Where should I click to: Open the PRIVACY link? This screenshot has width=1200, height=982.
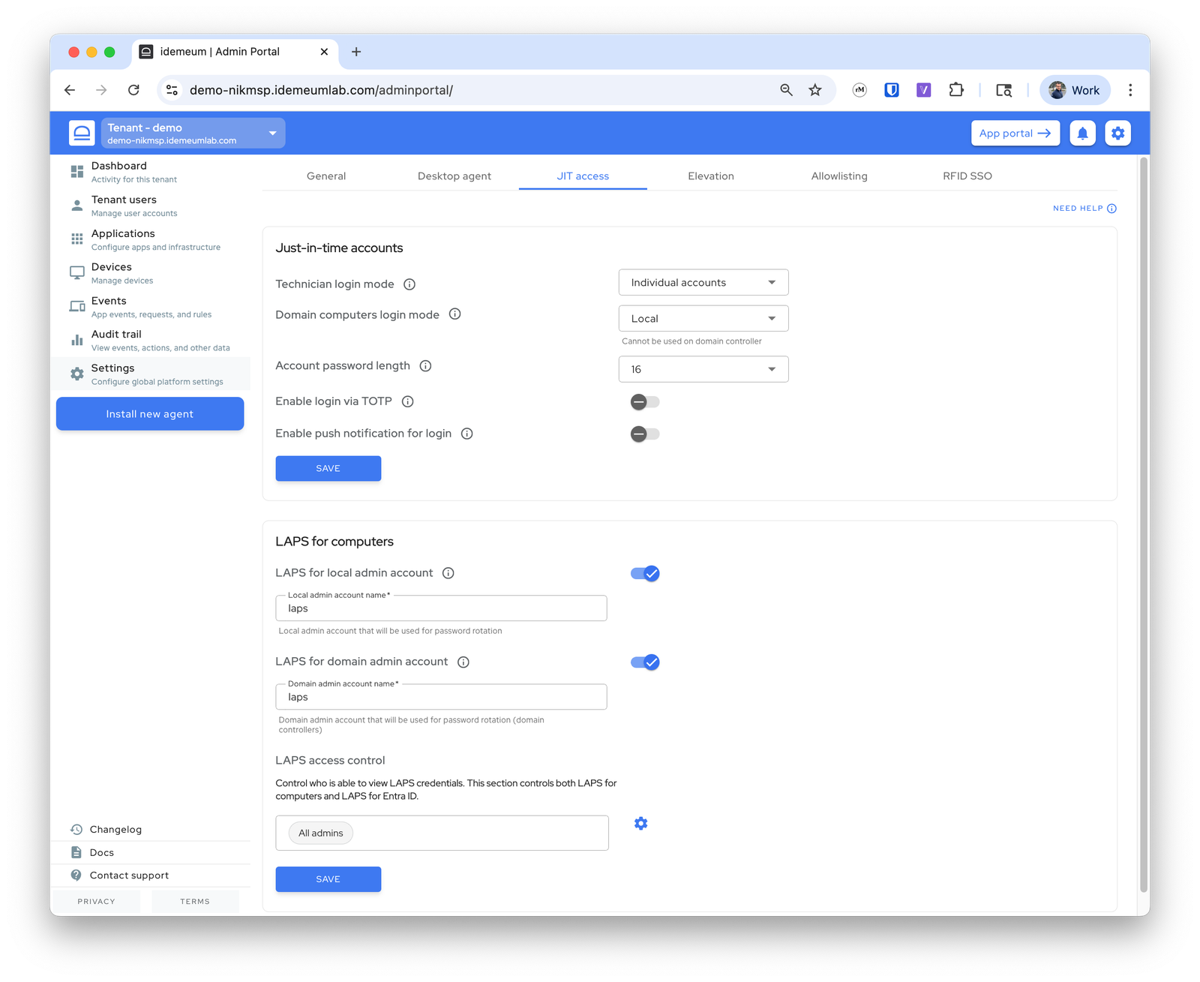coord(96,902)
